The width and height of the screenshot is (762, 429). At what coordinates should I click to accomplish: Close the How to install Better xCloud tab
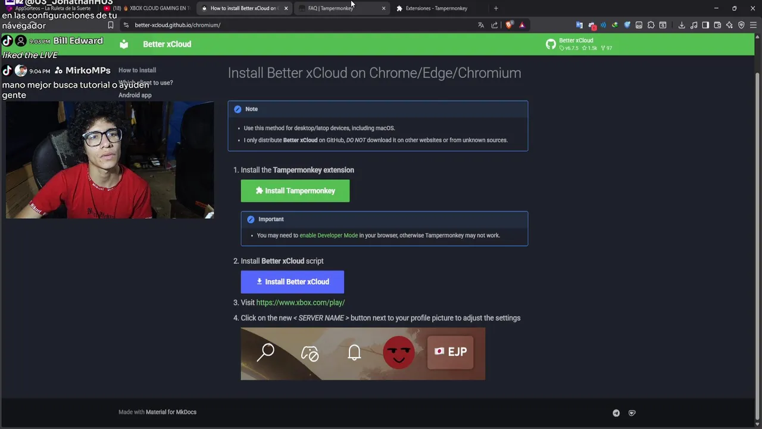coord(286,8)
